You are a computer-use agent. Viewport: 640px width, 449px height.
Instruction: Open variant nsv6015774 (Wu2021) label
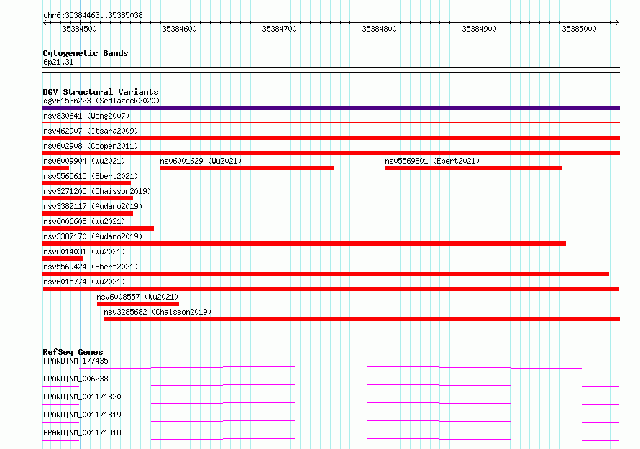[x=84, y=282]
